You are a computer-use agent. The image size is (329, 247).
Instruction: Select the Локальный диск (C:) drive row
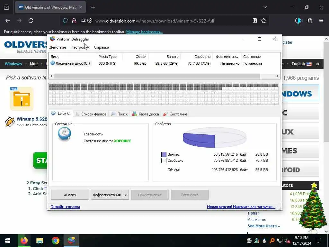[164, 63]
